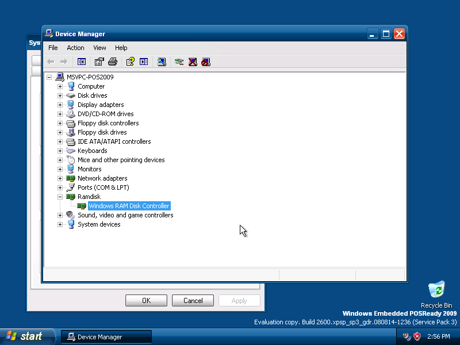
Task: Click Cancel in the System Properties window
Action: (x=193, y=300)
